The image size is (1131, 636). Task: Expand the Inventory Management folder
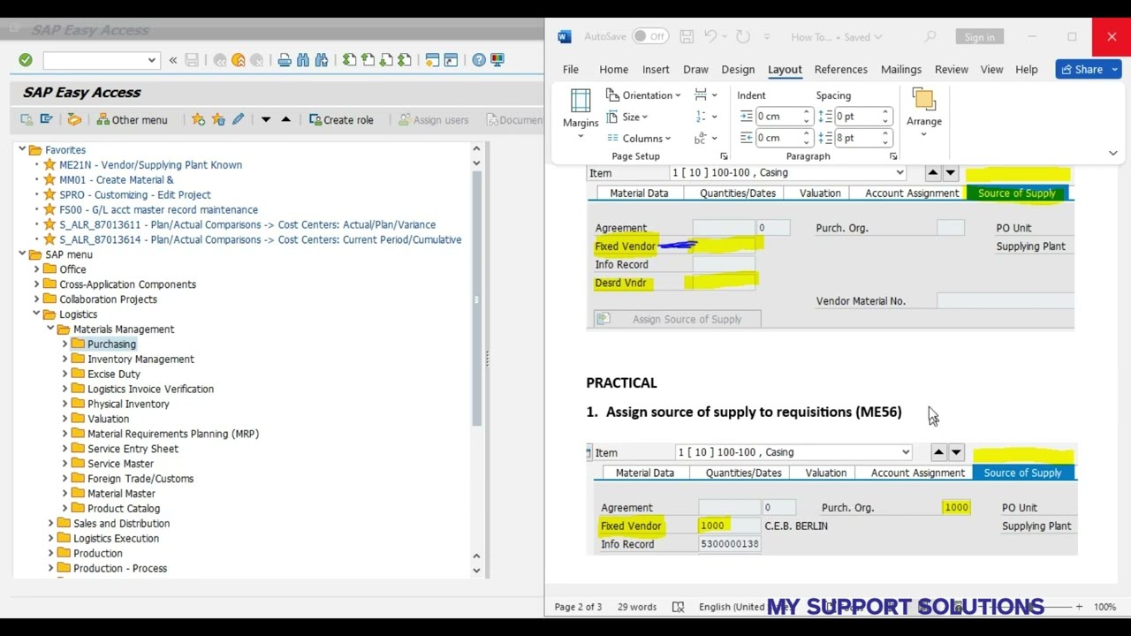pos(65,359)
